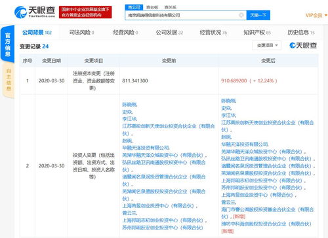
Task: Open newly added 海门市謇公湖股权投资基金合伙企业 link
Action: pyautogui.click(x=268, y=213)
